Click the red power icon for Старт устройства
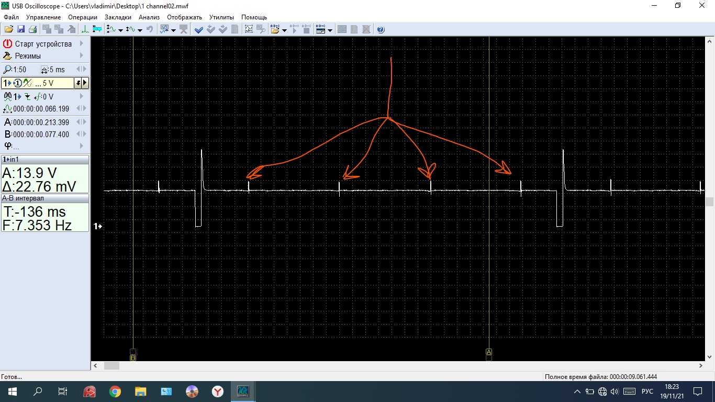 click(8, 44)
